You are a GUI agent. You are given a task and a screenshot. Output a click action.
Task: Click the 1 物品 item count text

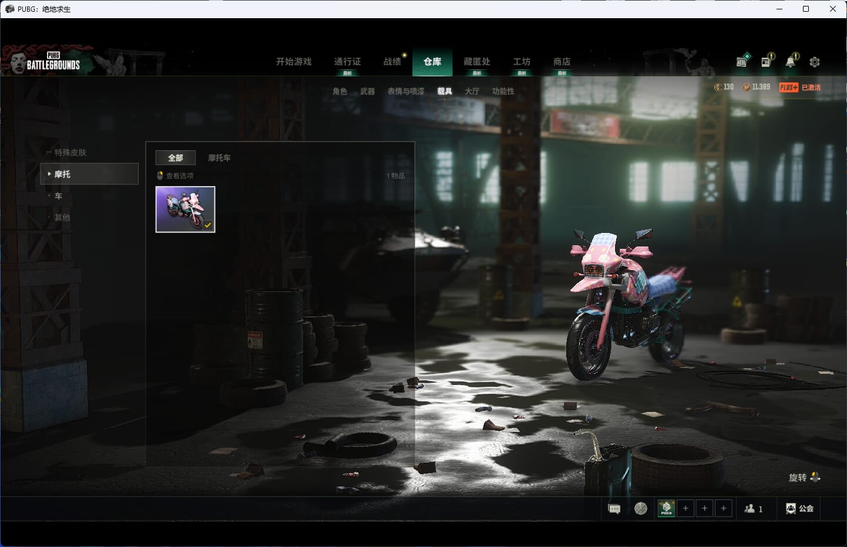(x=395, y=175)
